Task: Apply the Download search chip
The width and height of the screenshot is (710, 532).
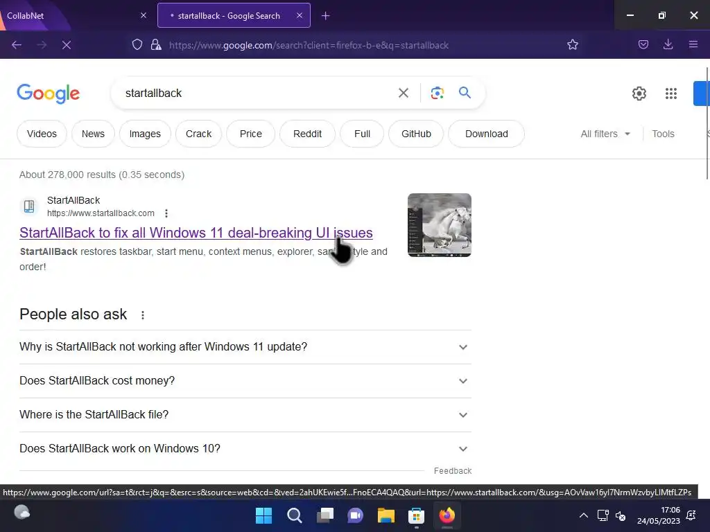Action: (x=486, y=134)
